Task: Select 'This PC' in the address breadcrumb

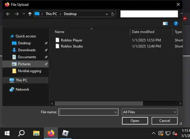Action: [x=51, y=14]
